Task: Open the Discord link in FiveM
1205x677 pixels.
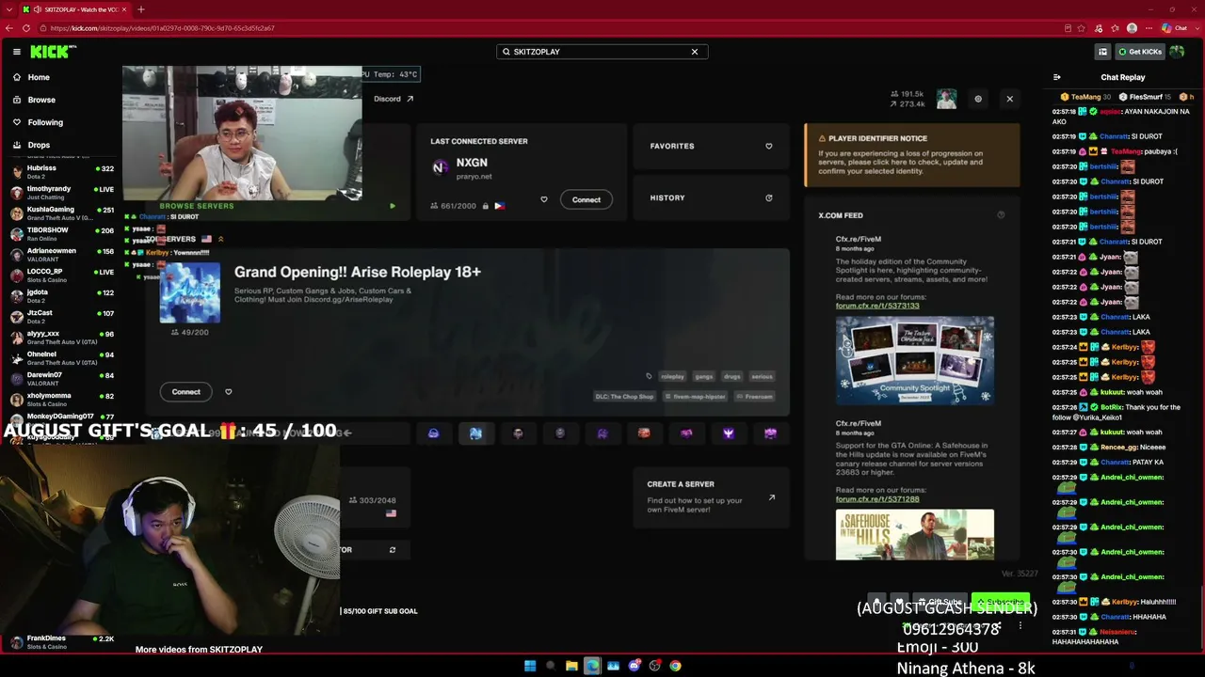Action: 394,99
